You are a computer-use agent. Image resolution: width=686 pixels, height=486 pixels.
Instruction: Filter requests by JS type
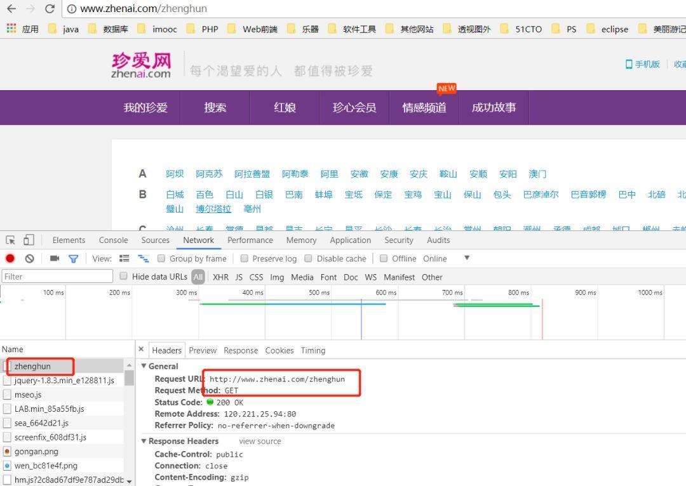coord(239,277)
